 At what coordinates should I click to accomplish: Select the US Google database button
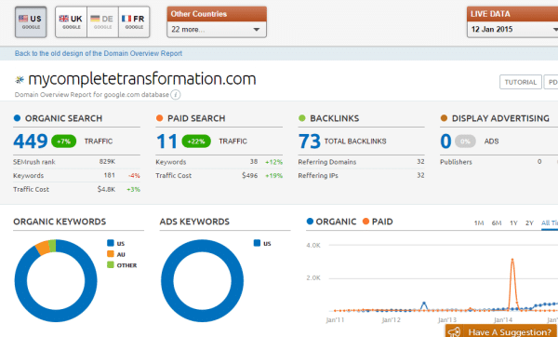point(31,21)
